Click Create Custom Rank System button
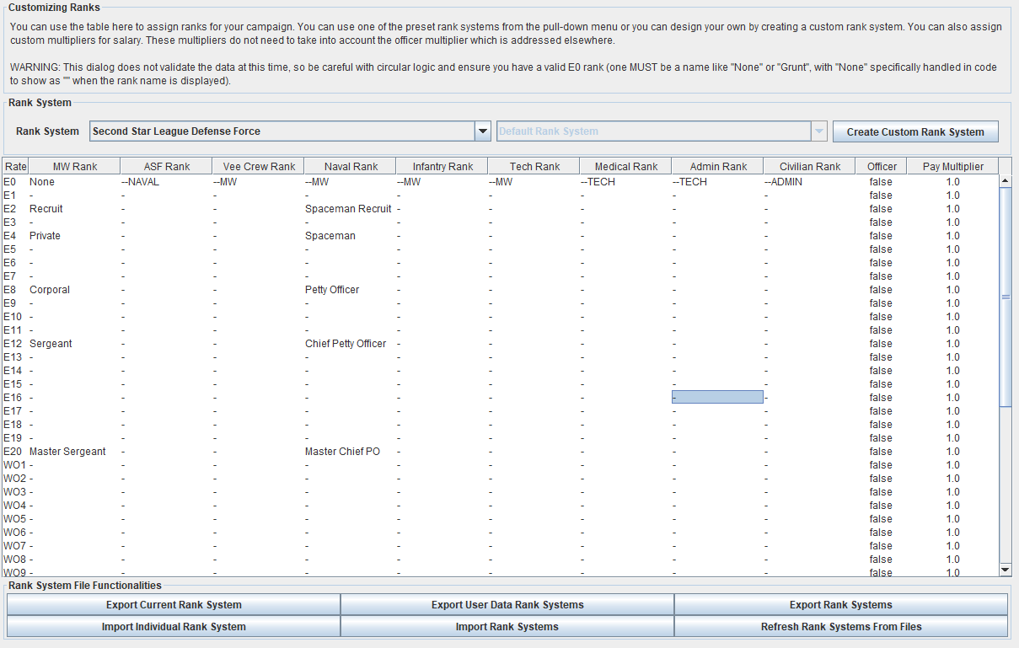The height and width of the screenshot is (648, 1019). point(915,131)
